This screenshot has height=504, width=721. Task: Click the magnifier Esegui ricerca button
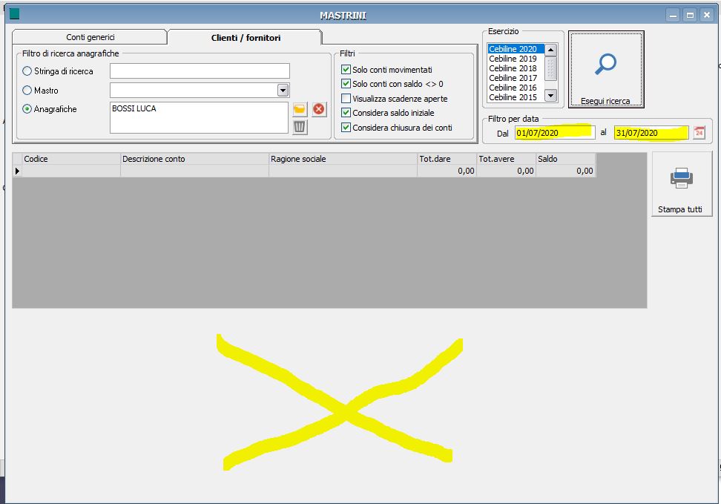click(606, 70)
